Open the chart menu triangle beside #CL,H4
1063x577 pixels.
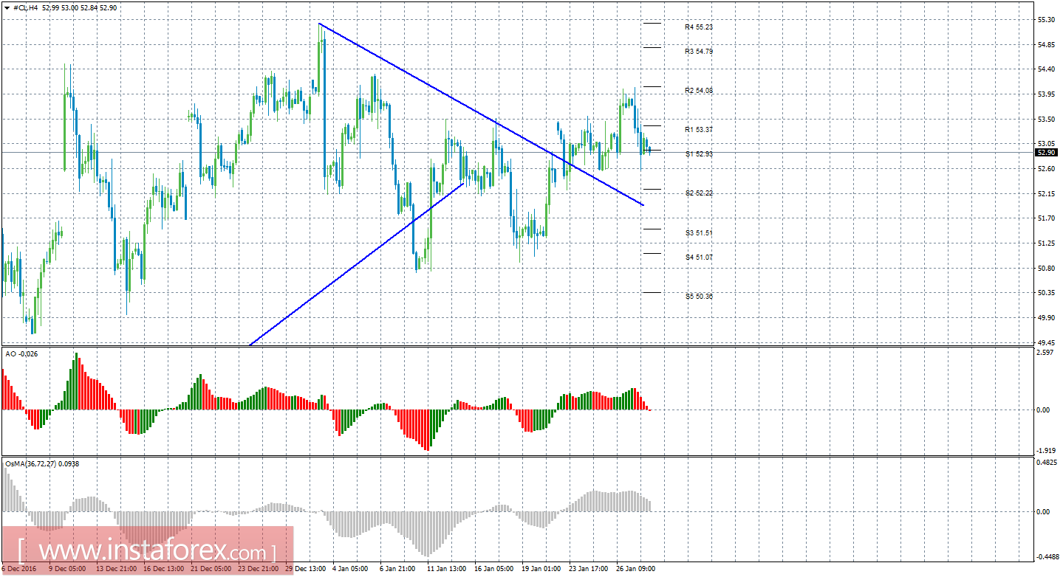click(7, 7)
